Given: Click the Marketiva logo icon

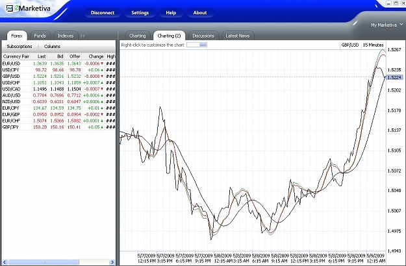Looking at the screenshot, I should 10,8.
